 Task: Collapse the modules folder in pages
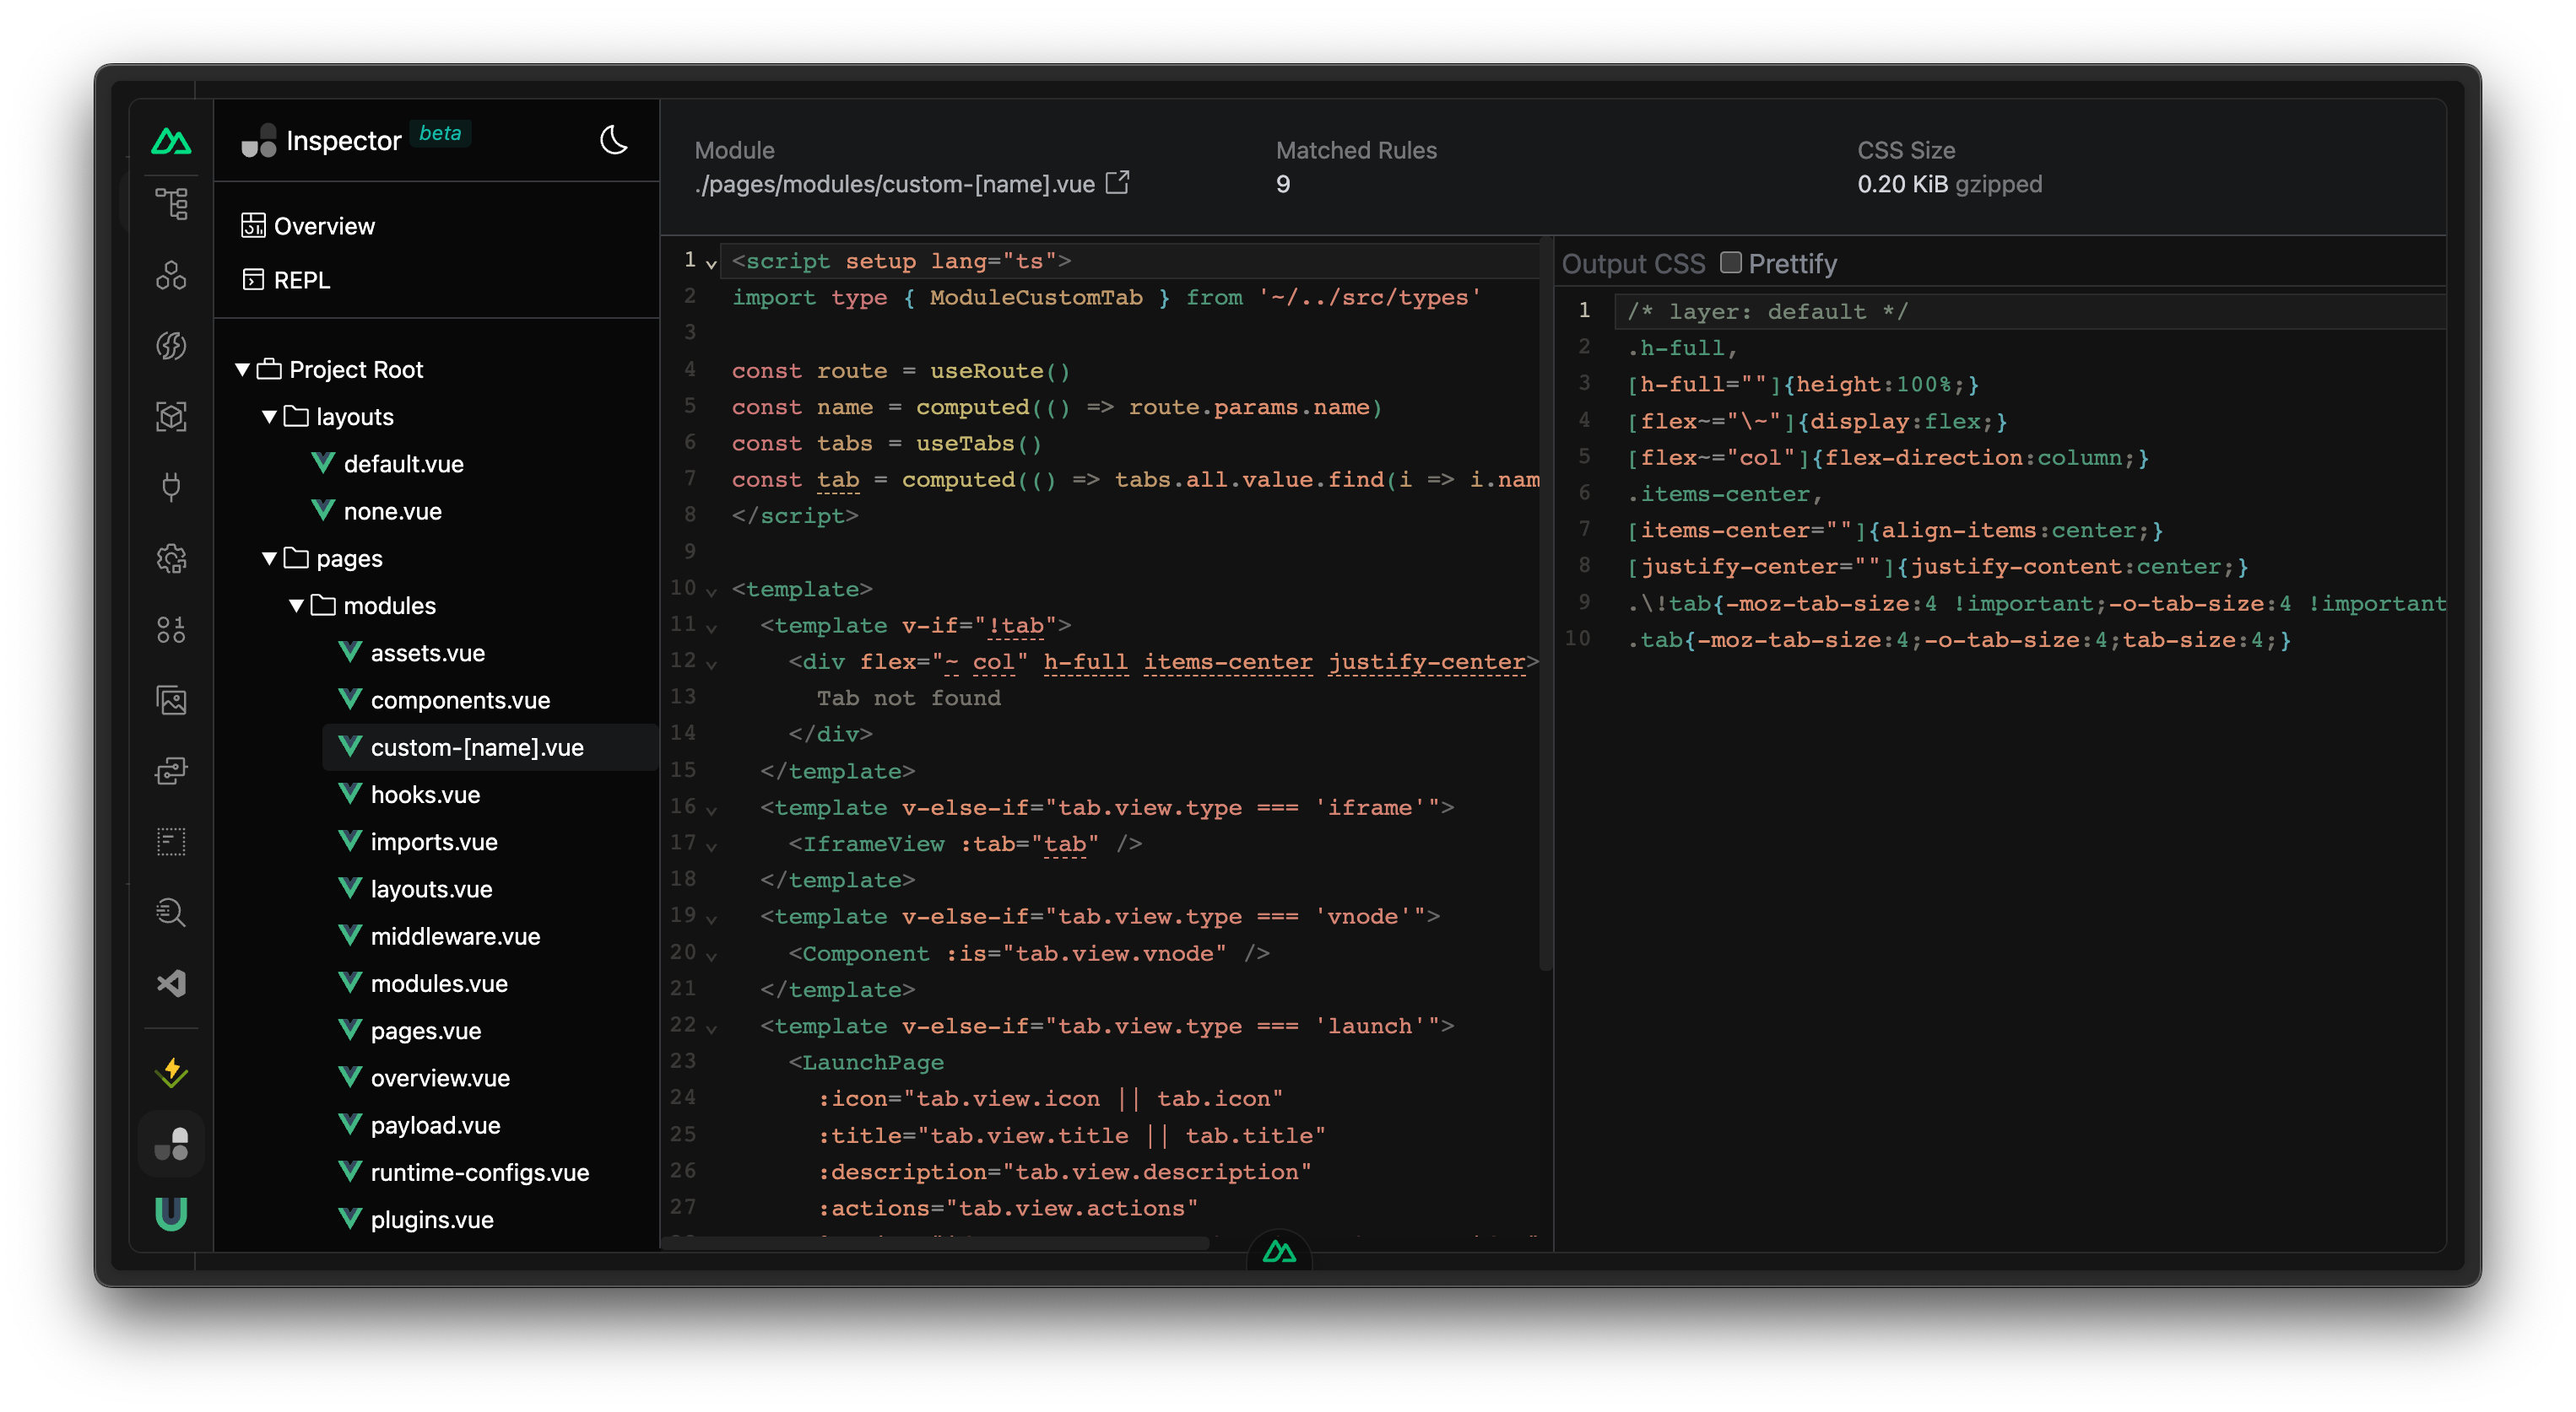tap(296, 605)
